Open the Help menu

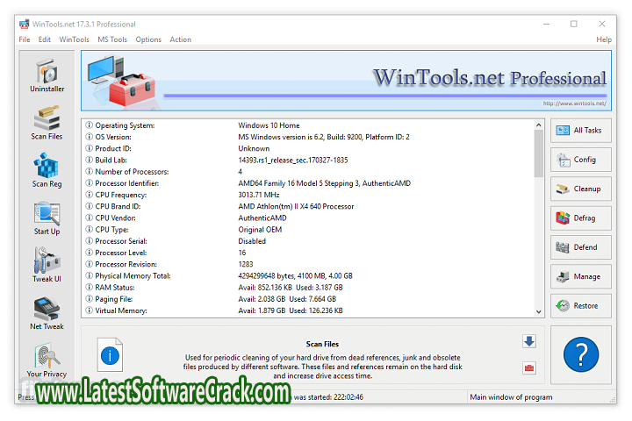click(x=604, y=39)
